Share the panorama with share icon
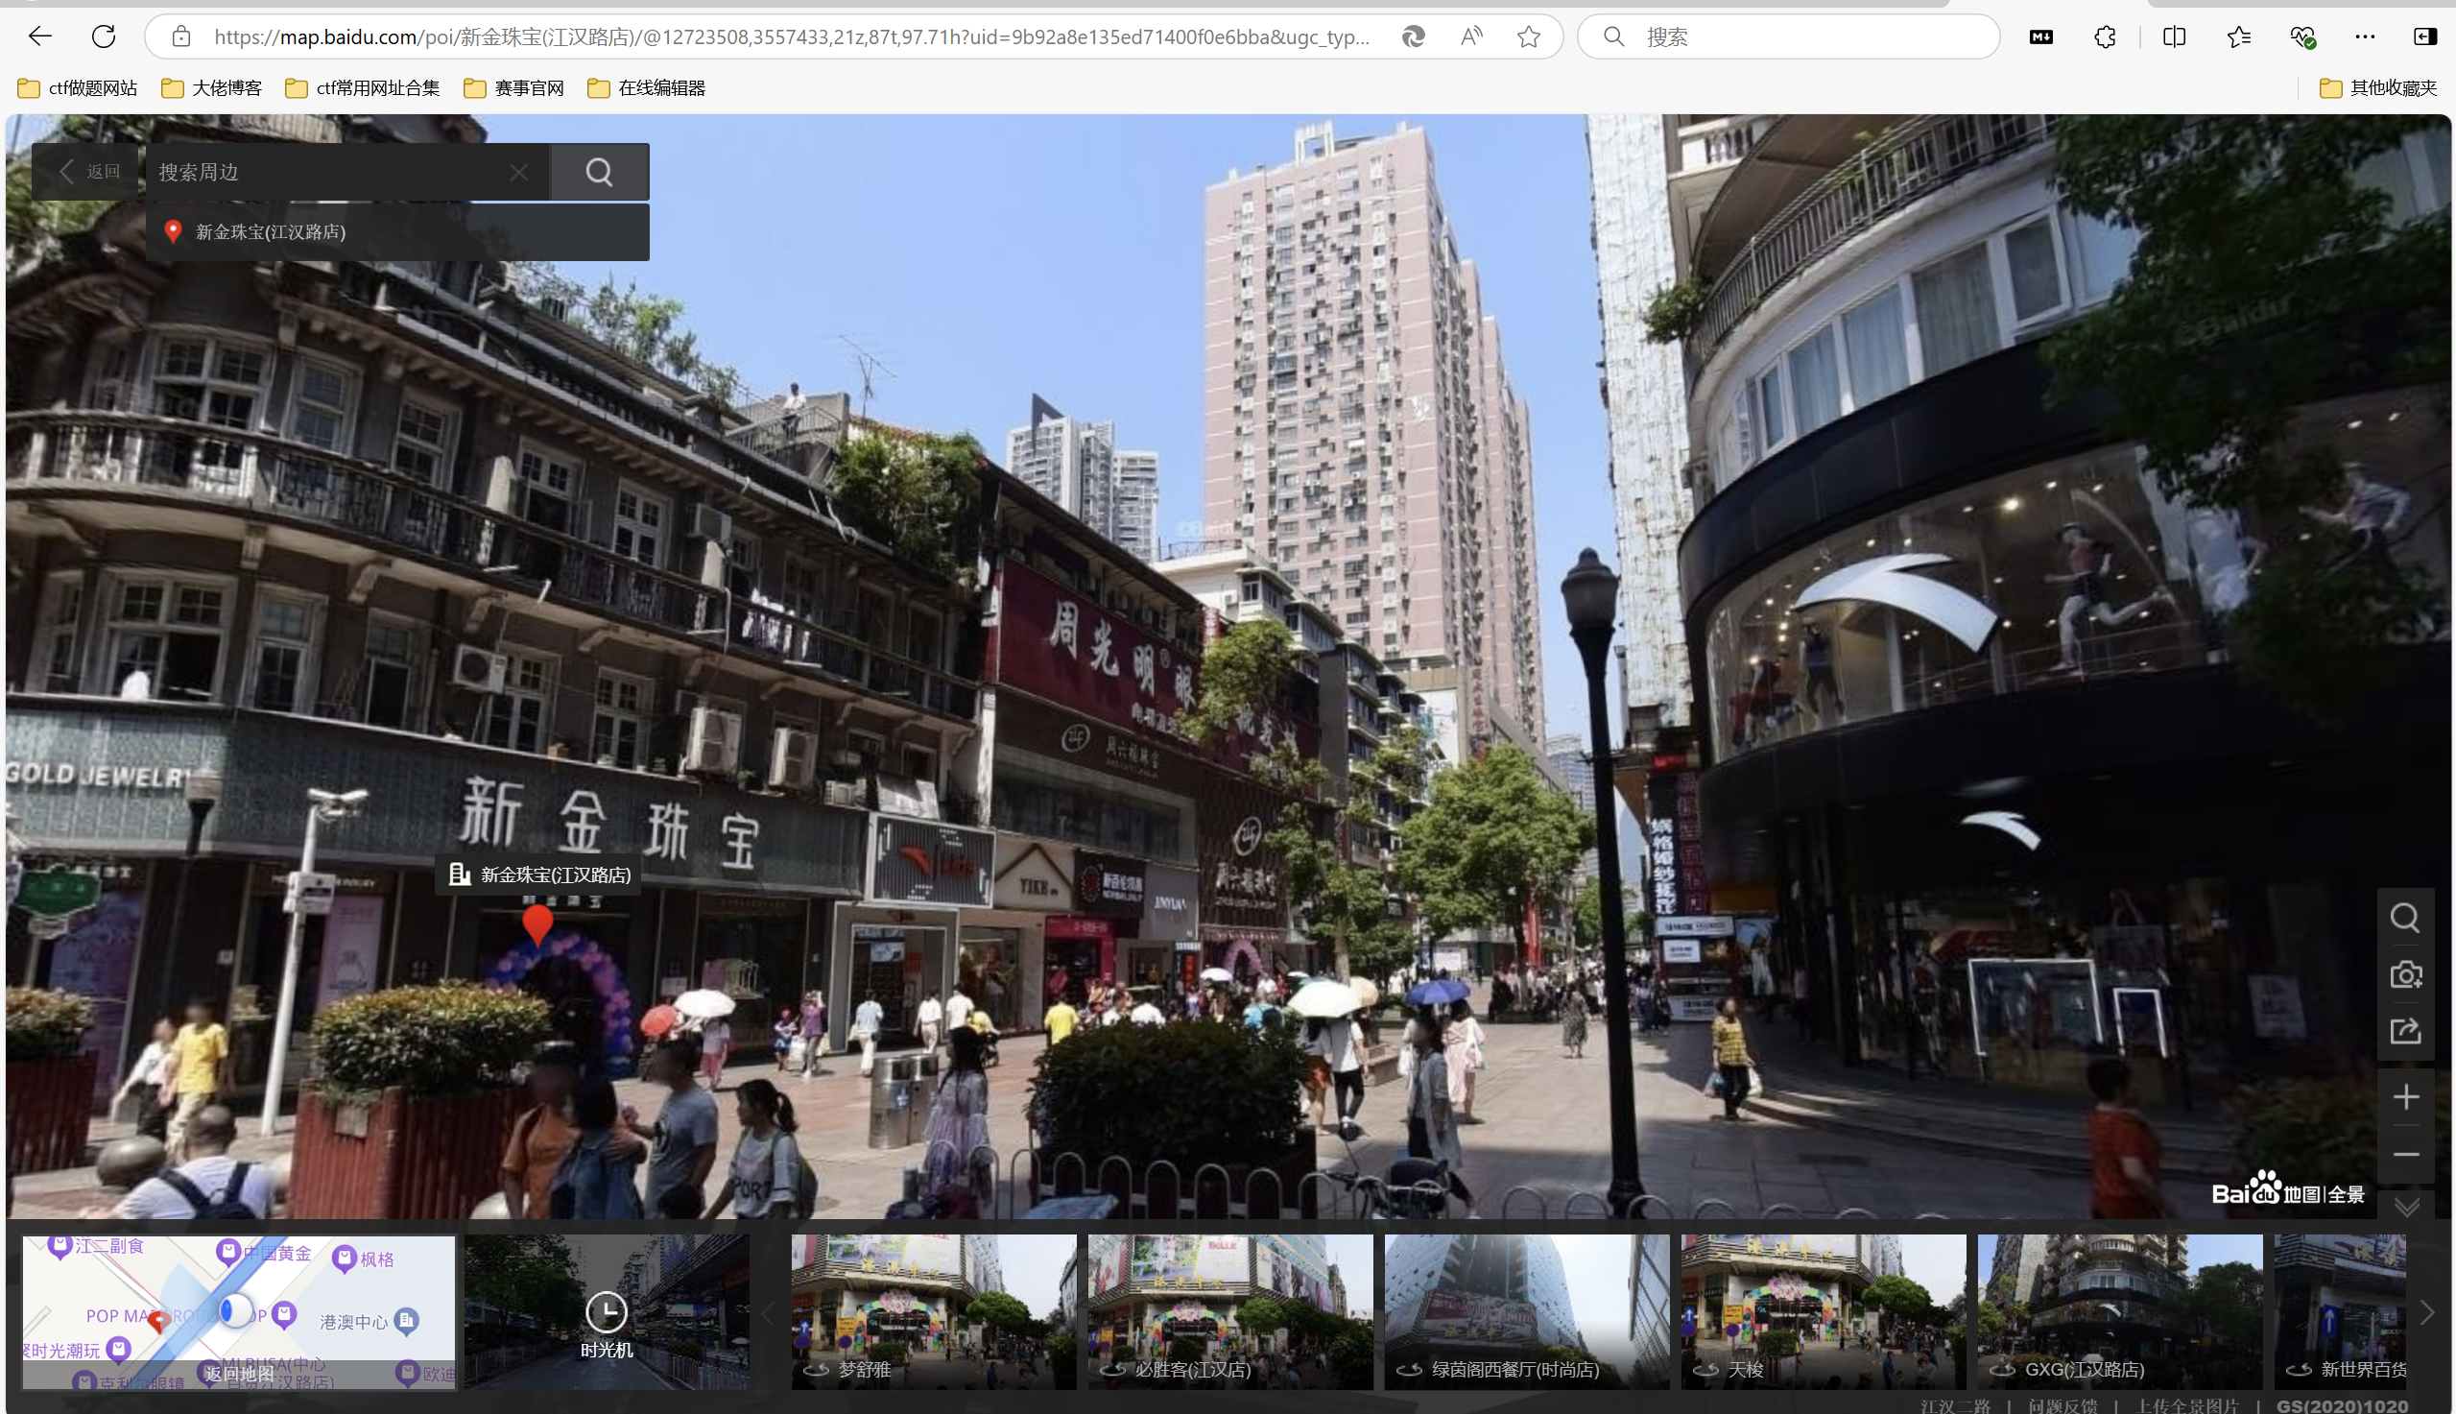2456x1414 pixels. click(2405, 1030)
